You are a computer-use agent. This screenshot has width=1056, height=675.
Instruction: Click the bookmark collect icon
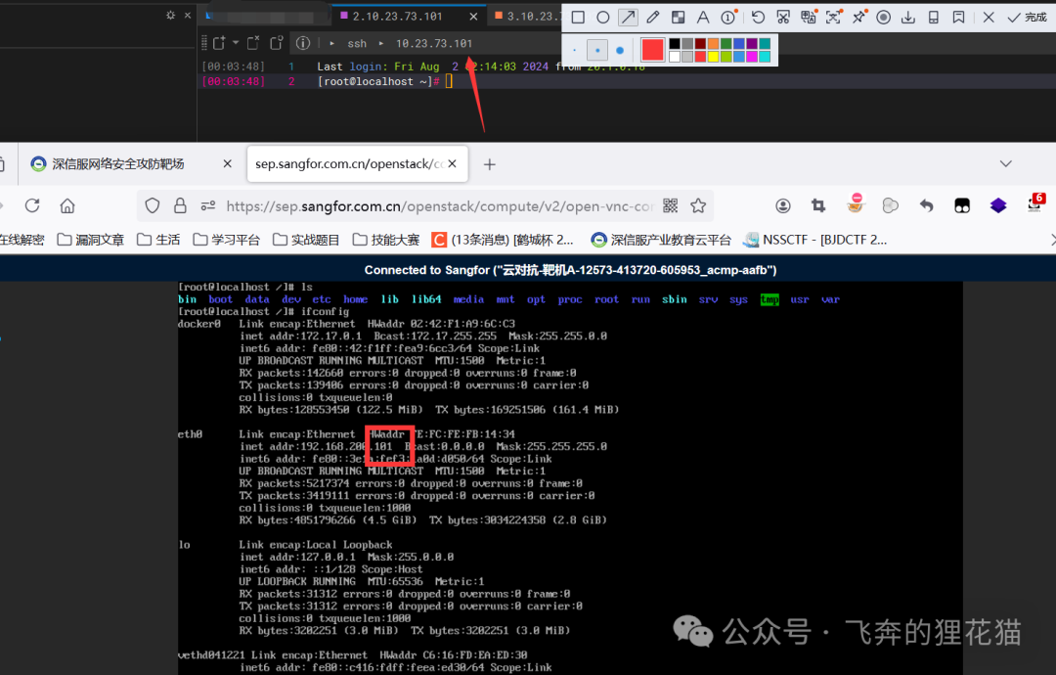(x=958, y=18)
